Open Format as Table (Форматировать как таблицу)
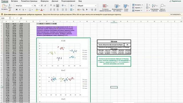183x103 pixels. (117, 8)
